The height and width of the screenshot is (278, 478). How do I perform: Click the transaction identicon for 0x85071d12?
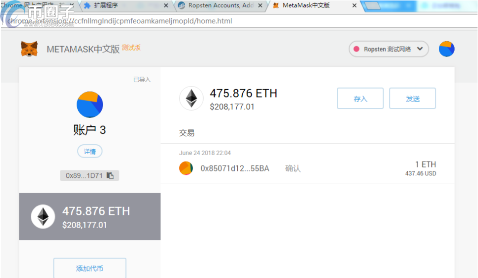click(x=186, y=168)
